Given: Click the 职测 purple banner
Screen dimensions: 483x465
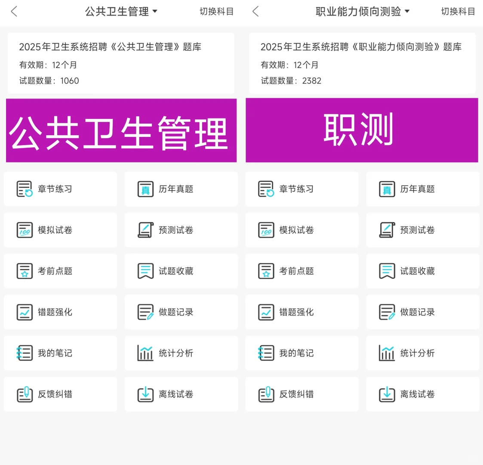Looking at the screenshot, I should (362, 130).
